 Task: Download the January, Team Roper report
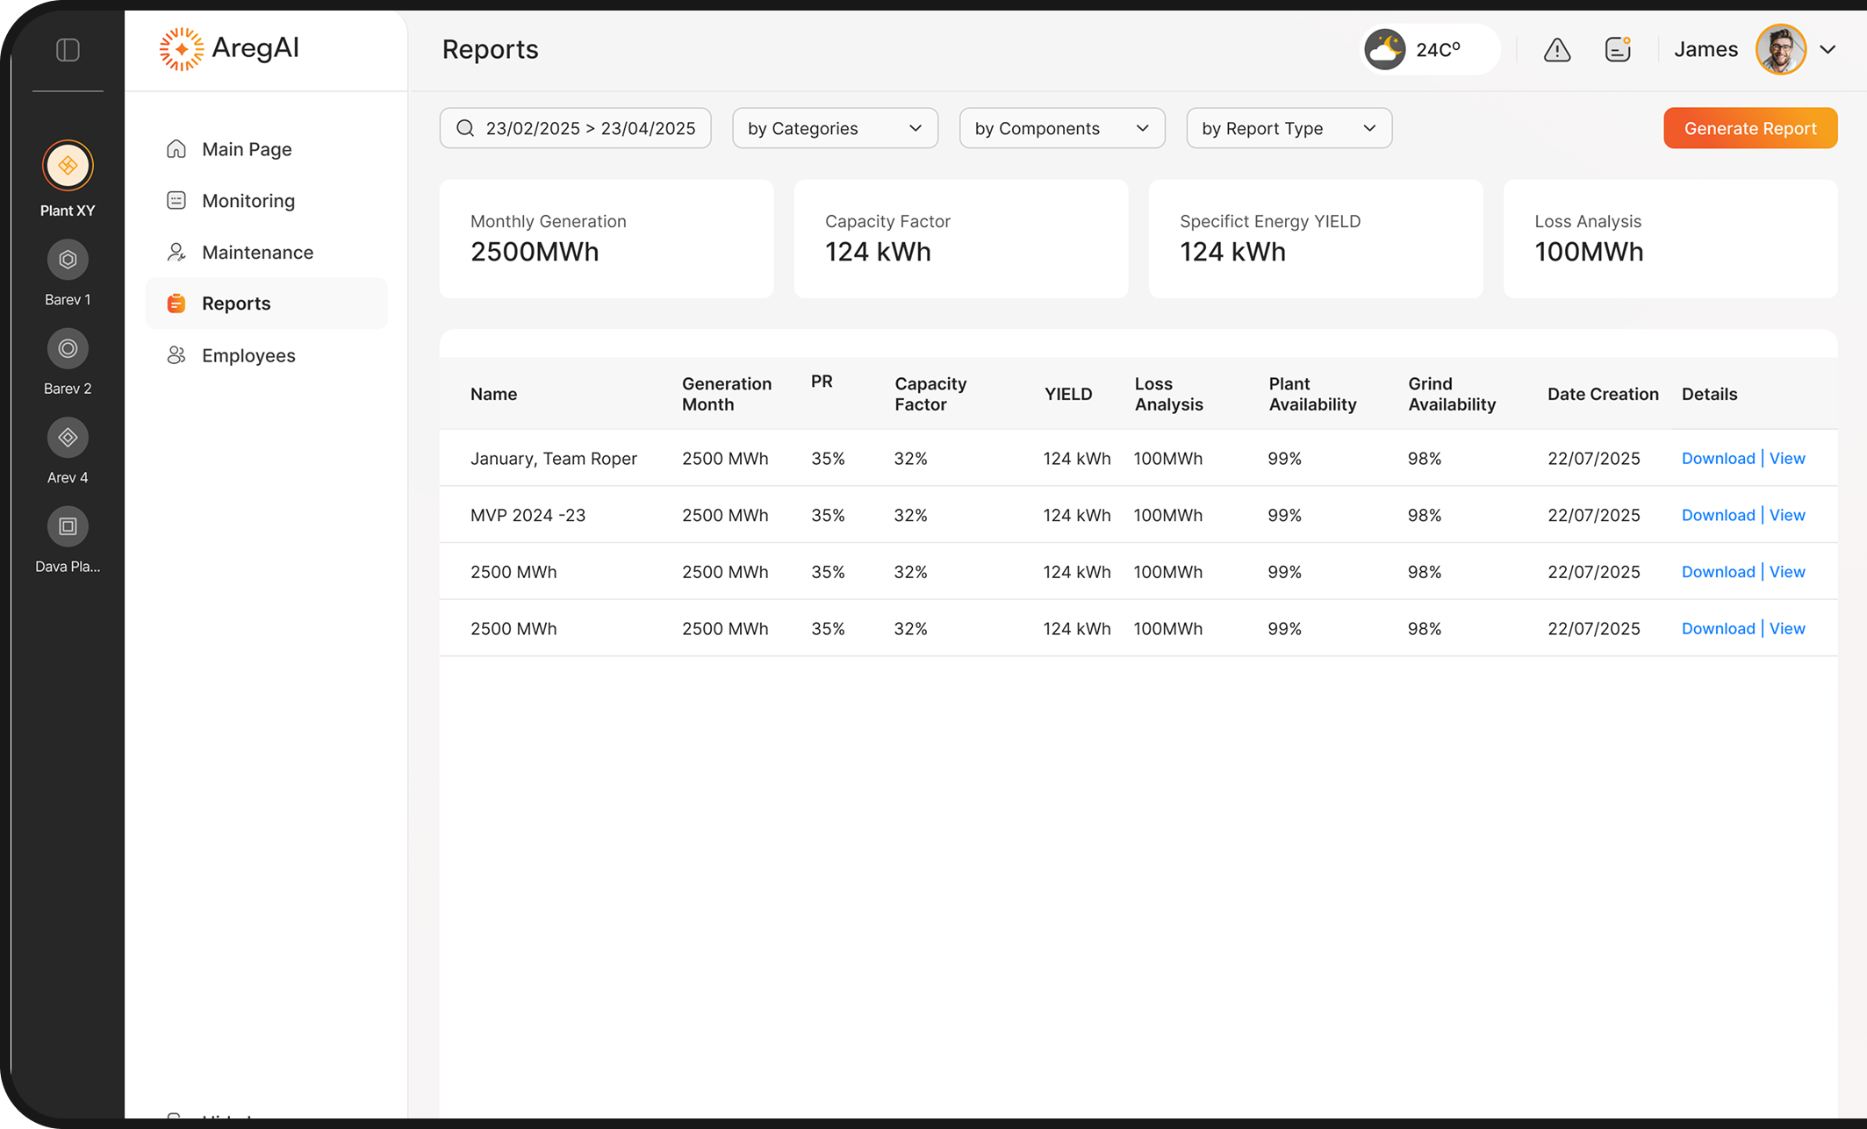click(1717, 459)
